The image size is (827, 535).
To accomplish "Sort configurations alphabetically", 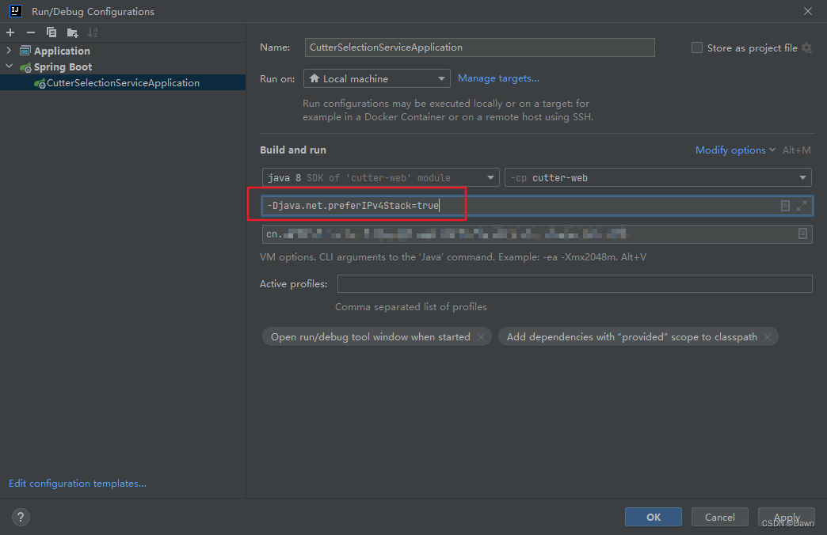I will pos(93,32).
